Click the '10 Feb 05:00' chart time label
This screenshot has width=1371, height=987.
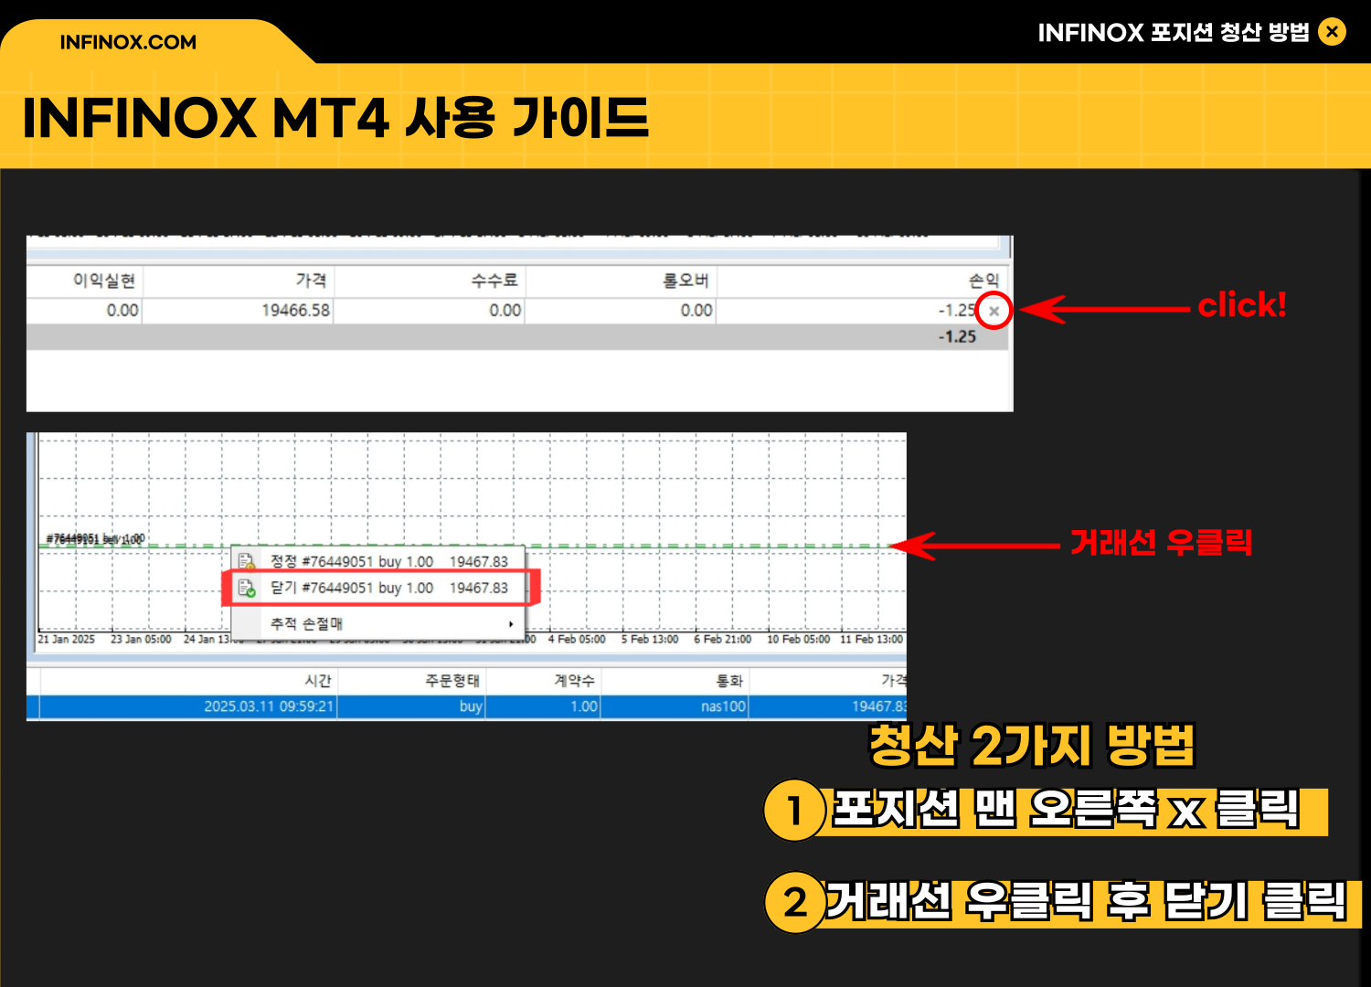tap(798, 640)
